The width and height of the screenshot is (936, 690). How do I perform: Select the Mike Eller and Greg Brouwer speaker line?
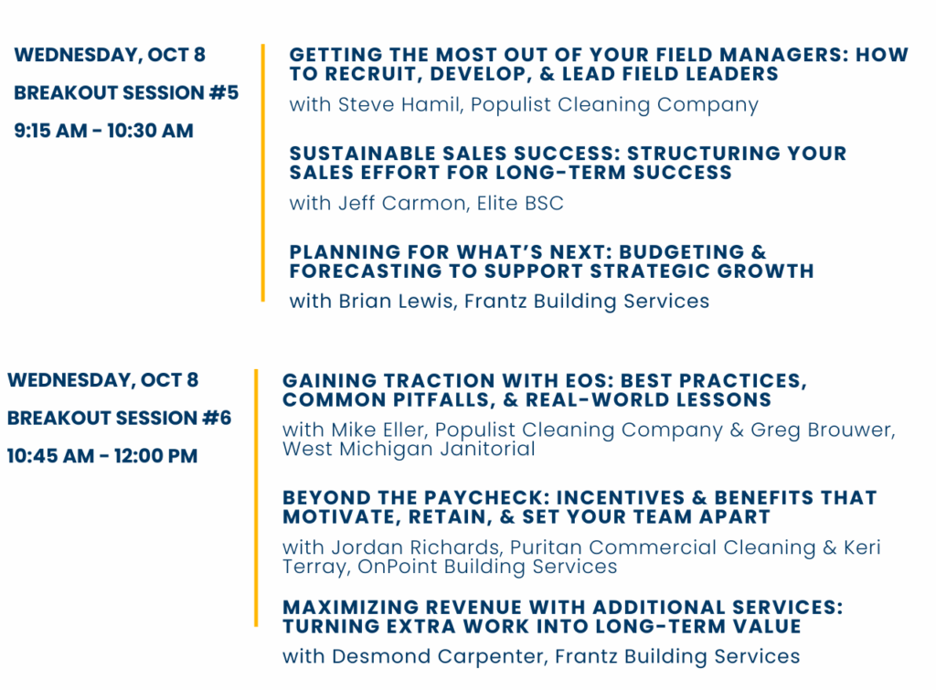pos(589,440)
